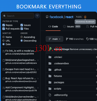The height and width of the screenshot is (101, 97).
Task: Open the scripts folder
Action: point(57,89)
